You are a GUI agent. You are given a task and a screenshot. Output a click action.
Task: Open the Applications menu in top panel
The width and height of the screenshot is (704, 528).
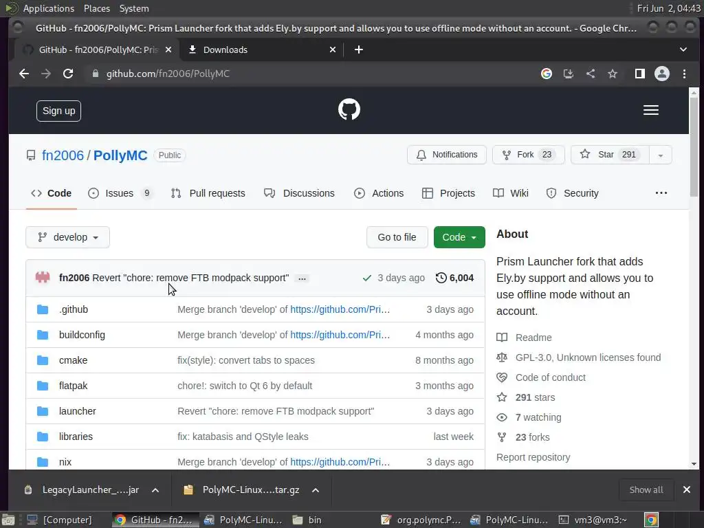[49, 8]
